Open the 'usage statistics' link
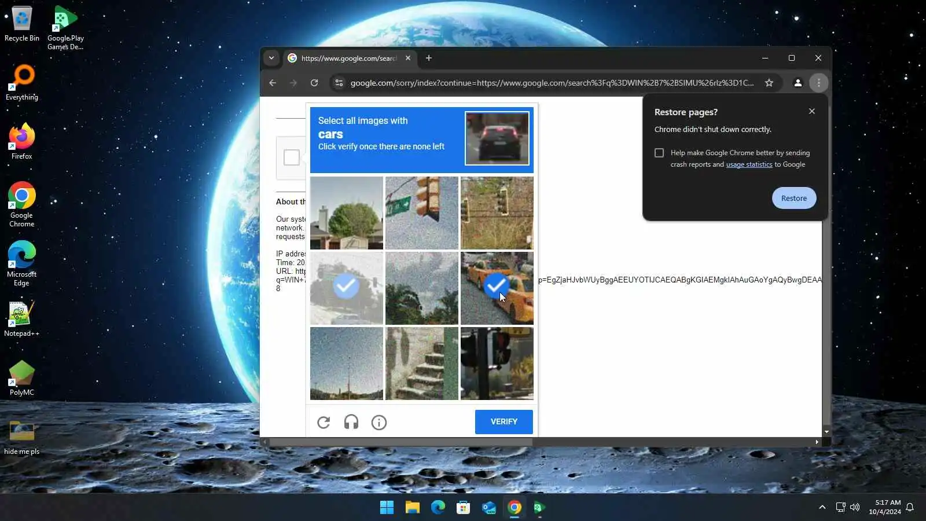Viewport: 926px width, 521px height. point(749,164)
